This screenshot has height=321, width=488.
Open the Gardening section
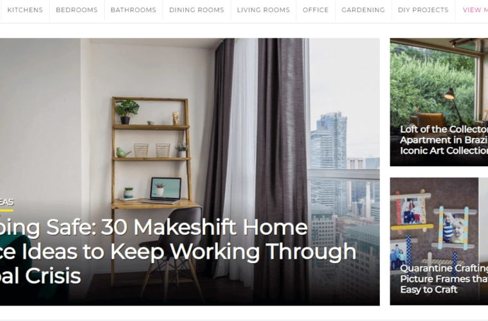tap(363, 10)
